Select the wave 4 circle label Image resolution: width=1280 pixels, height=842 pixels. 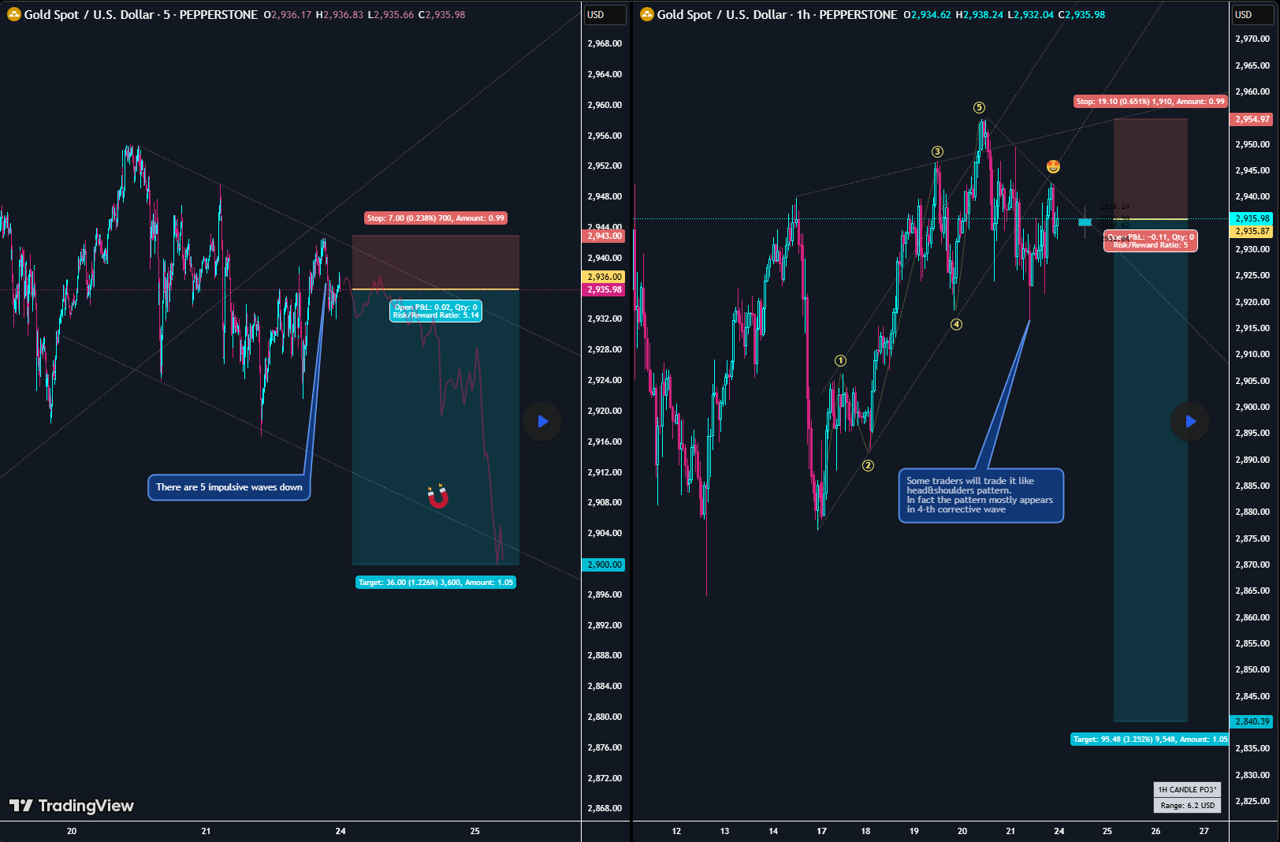(x=956, y=324)
